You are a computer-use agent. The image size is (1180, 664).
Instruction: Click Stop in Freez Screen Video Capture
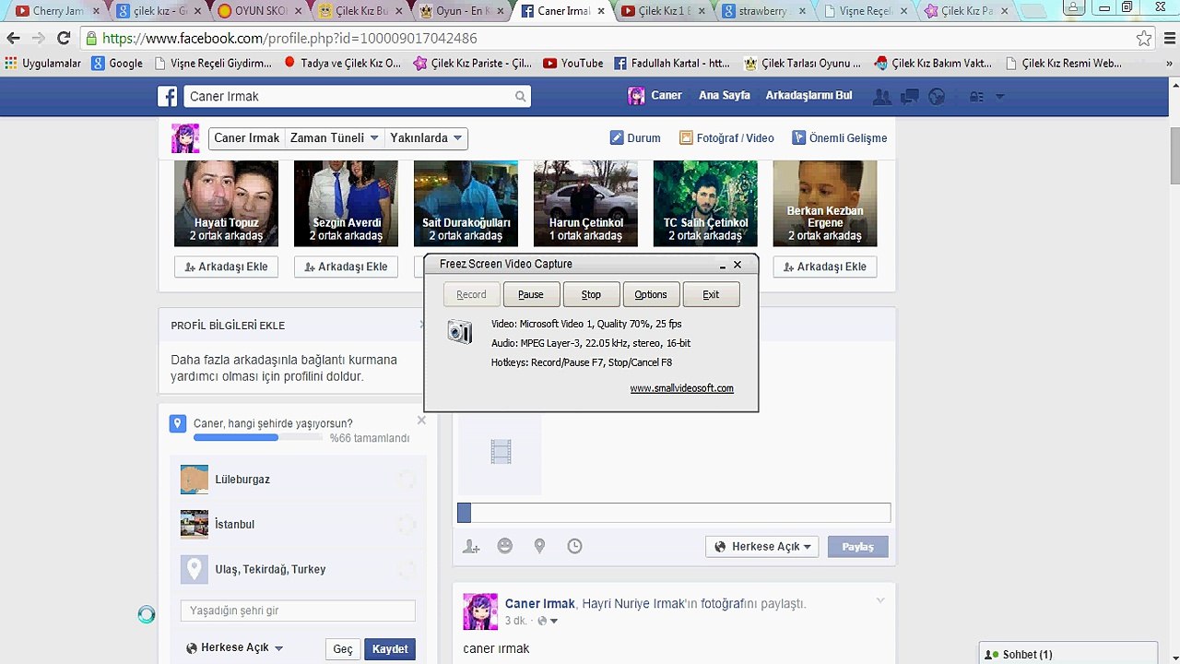pyautogui.click(x=591, y=294)
